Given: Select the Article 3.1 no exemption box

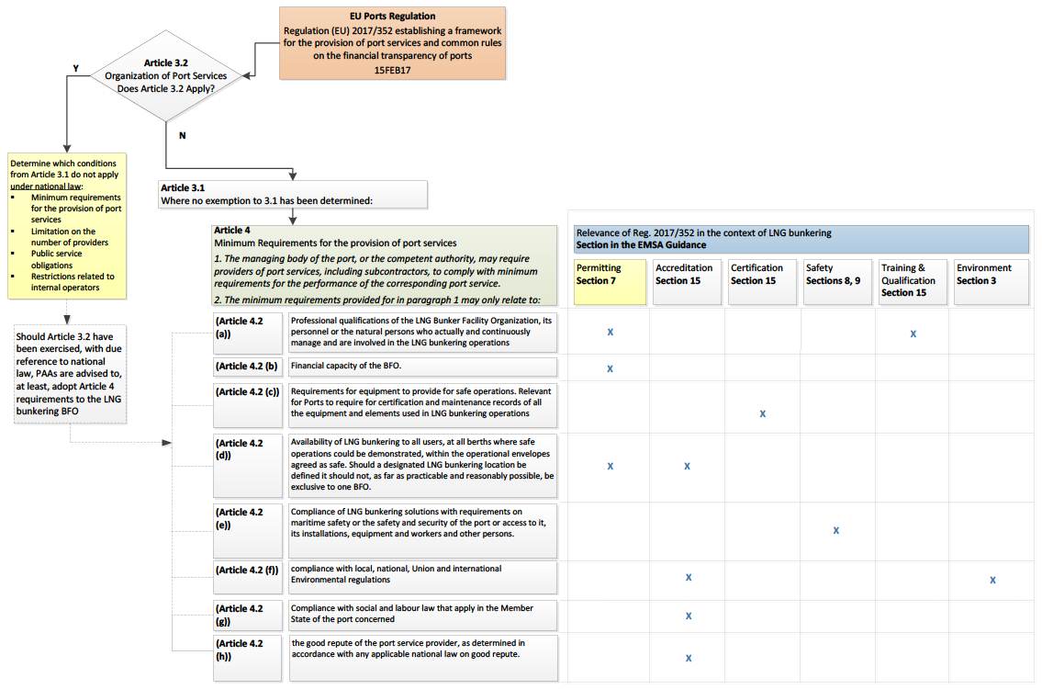Looking at the screenshot, I should [x=291, y=193].
